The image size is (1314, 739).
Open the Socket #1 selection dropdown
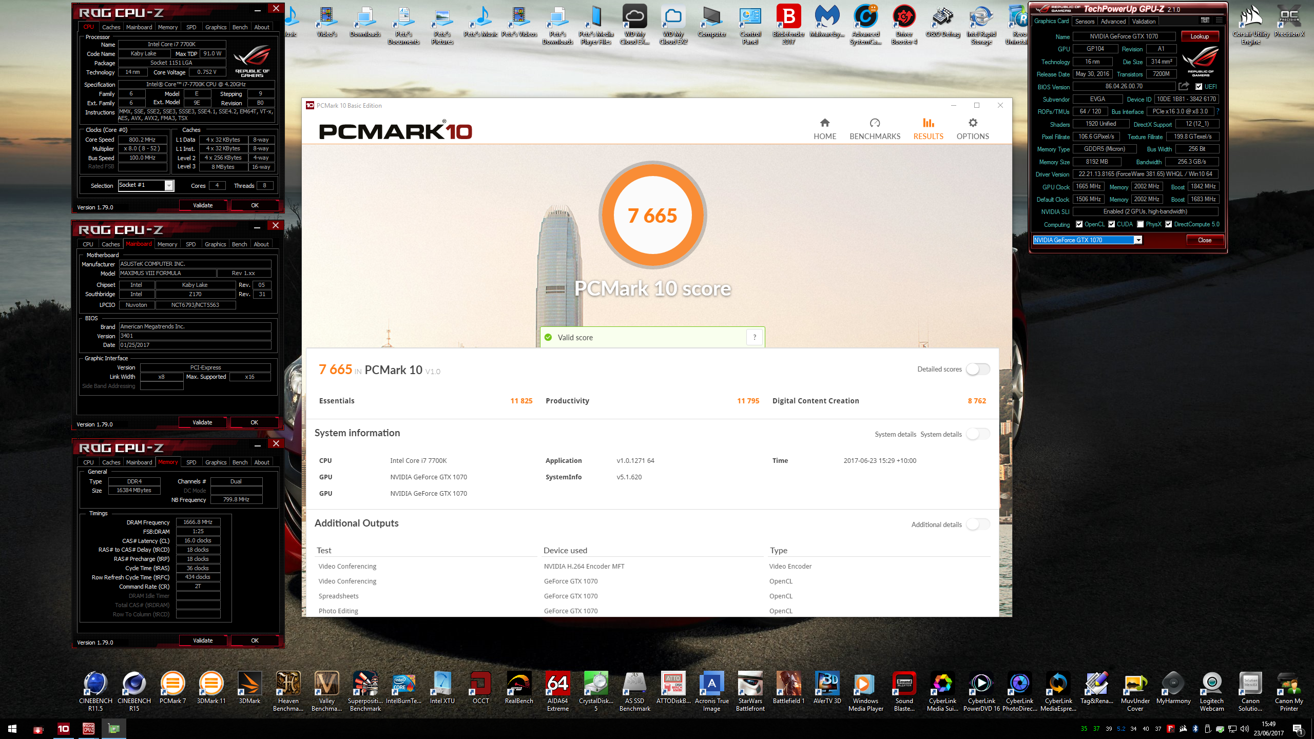(x=146, y=185)
